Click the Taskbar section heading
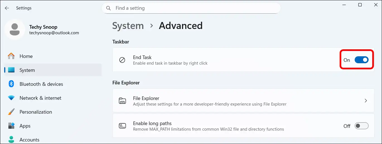The width and height of the screenshot is (382, 144). click(x=121, y=42)
